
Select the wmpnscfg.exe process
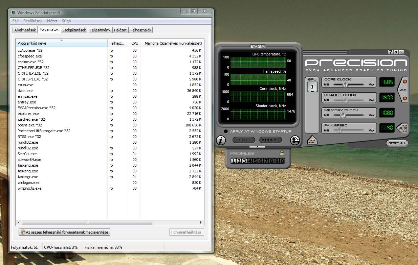coord(110,188)
